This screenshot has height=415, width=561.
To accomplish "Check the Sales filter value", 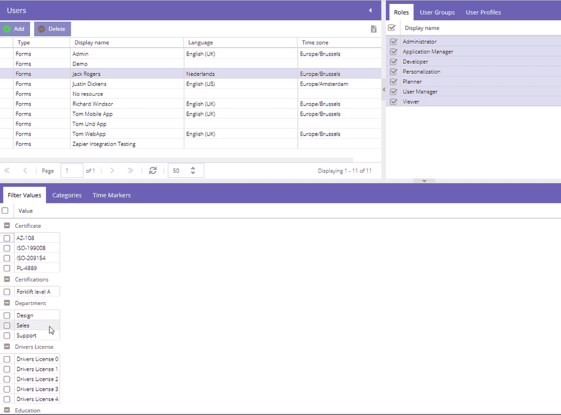I will click(7, 326).
